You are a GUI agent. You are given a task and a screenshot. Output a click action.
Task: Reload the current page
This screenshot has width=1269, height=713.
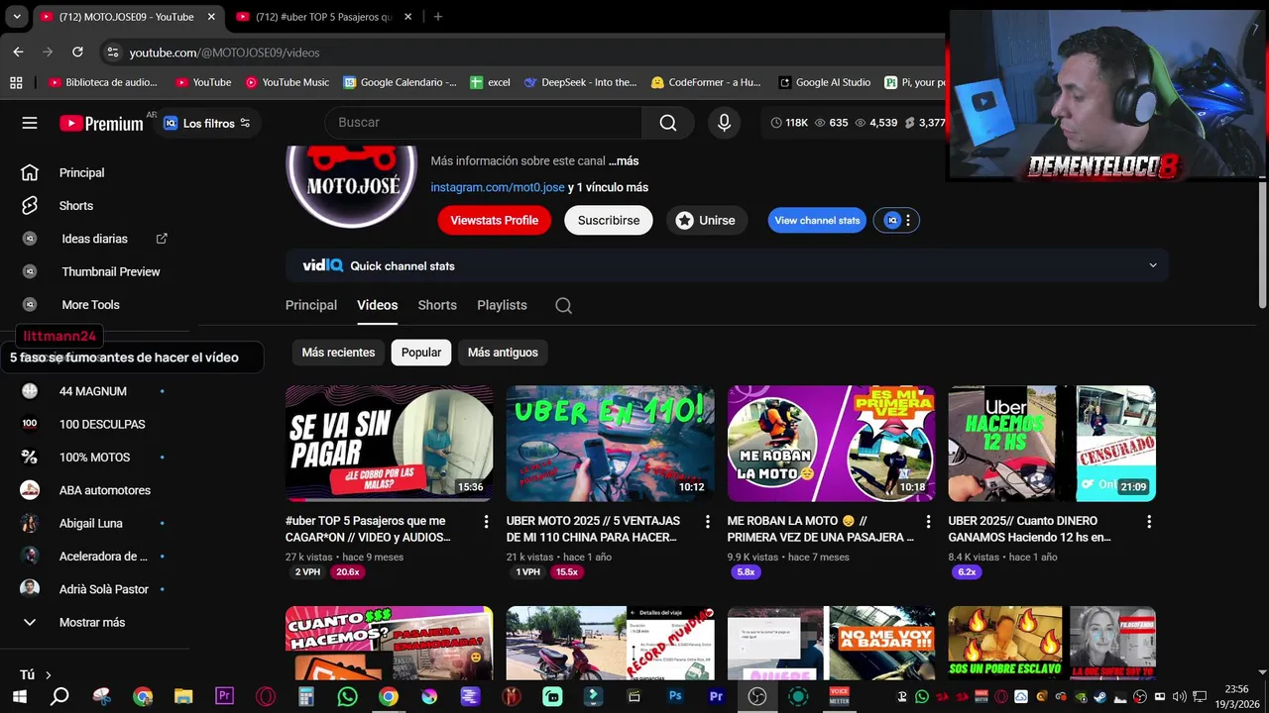78,51
